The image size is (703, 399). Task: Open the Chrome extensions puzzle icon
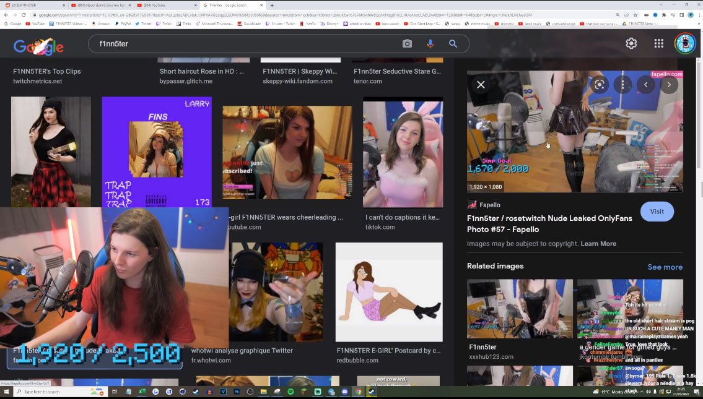coord(663,15)
